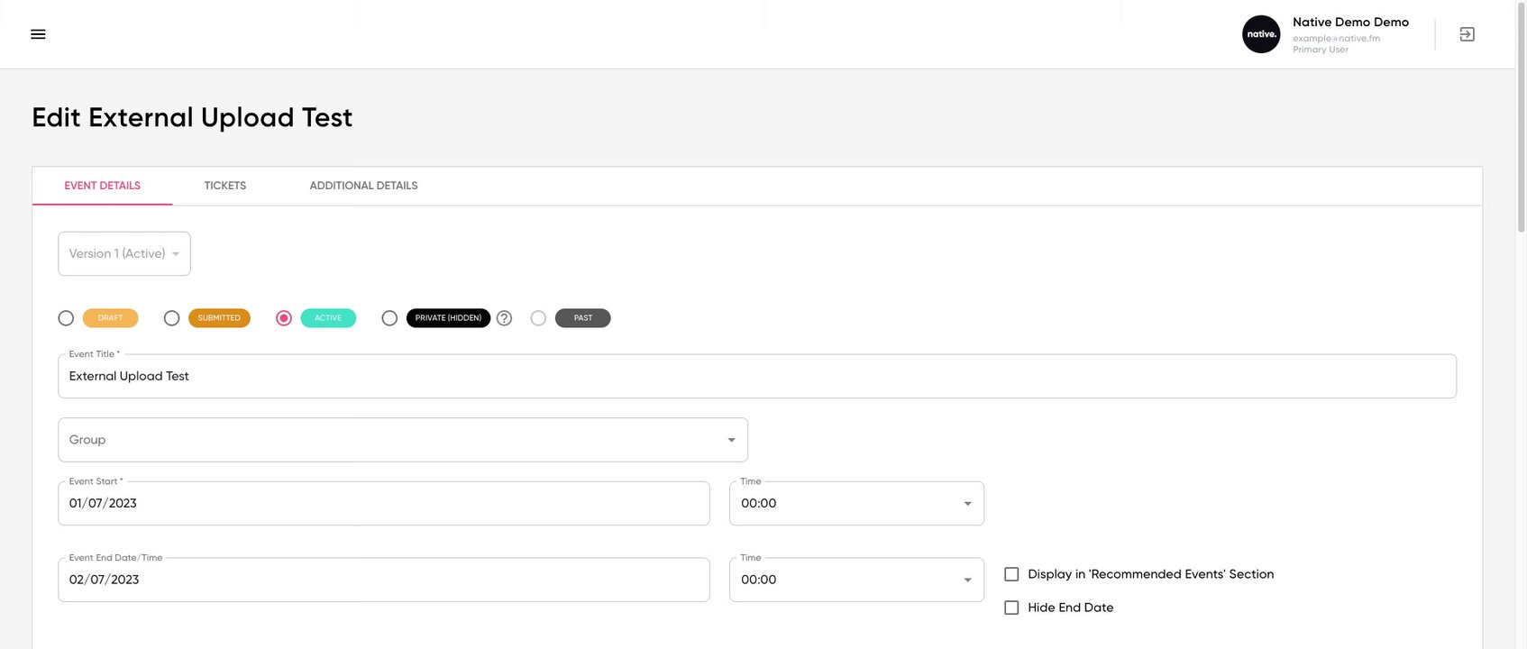Click the native. profile avatar logo

pos(1260,34)
